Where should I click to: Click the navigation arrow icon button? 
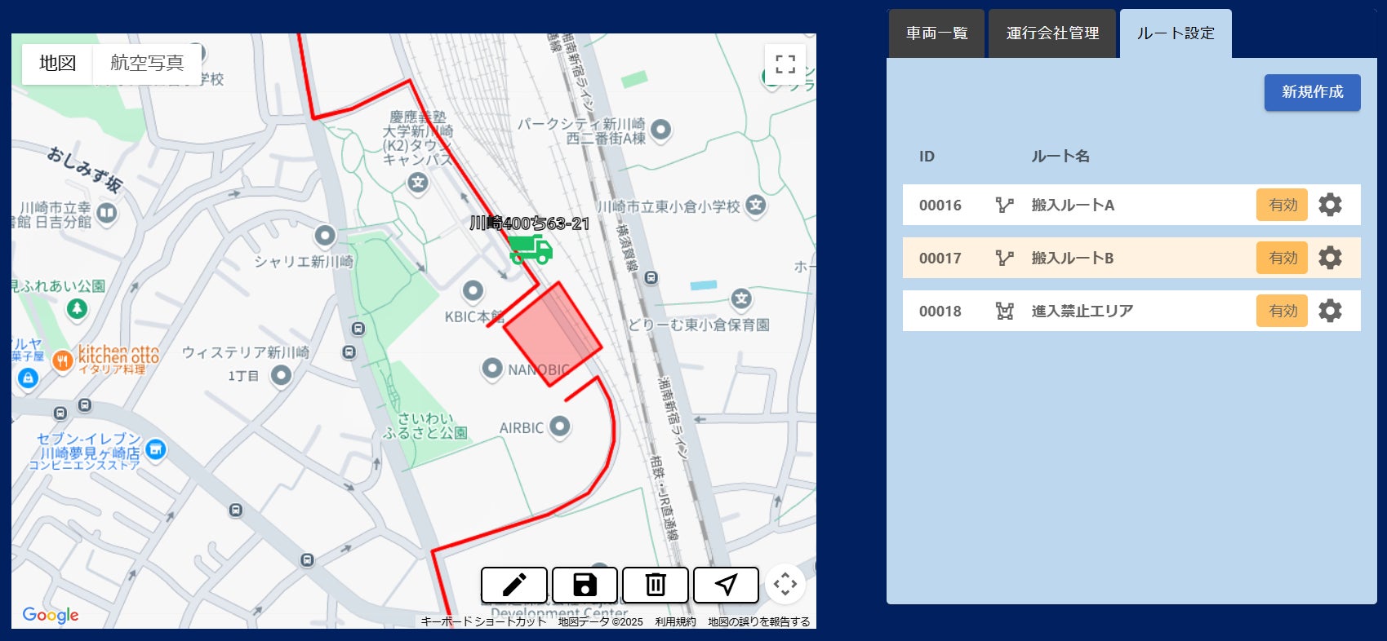pyautogui.click(x=726, y=585)
